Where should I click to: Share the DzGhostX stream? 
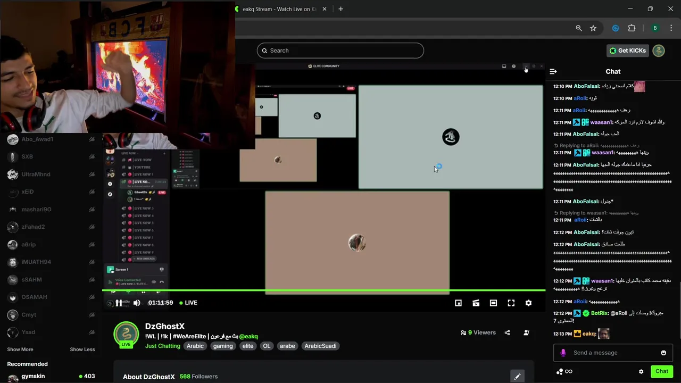point(507,332)
